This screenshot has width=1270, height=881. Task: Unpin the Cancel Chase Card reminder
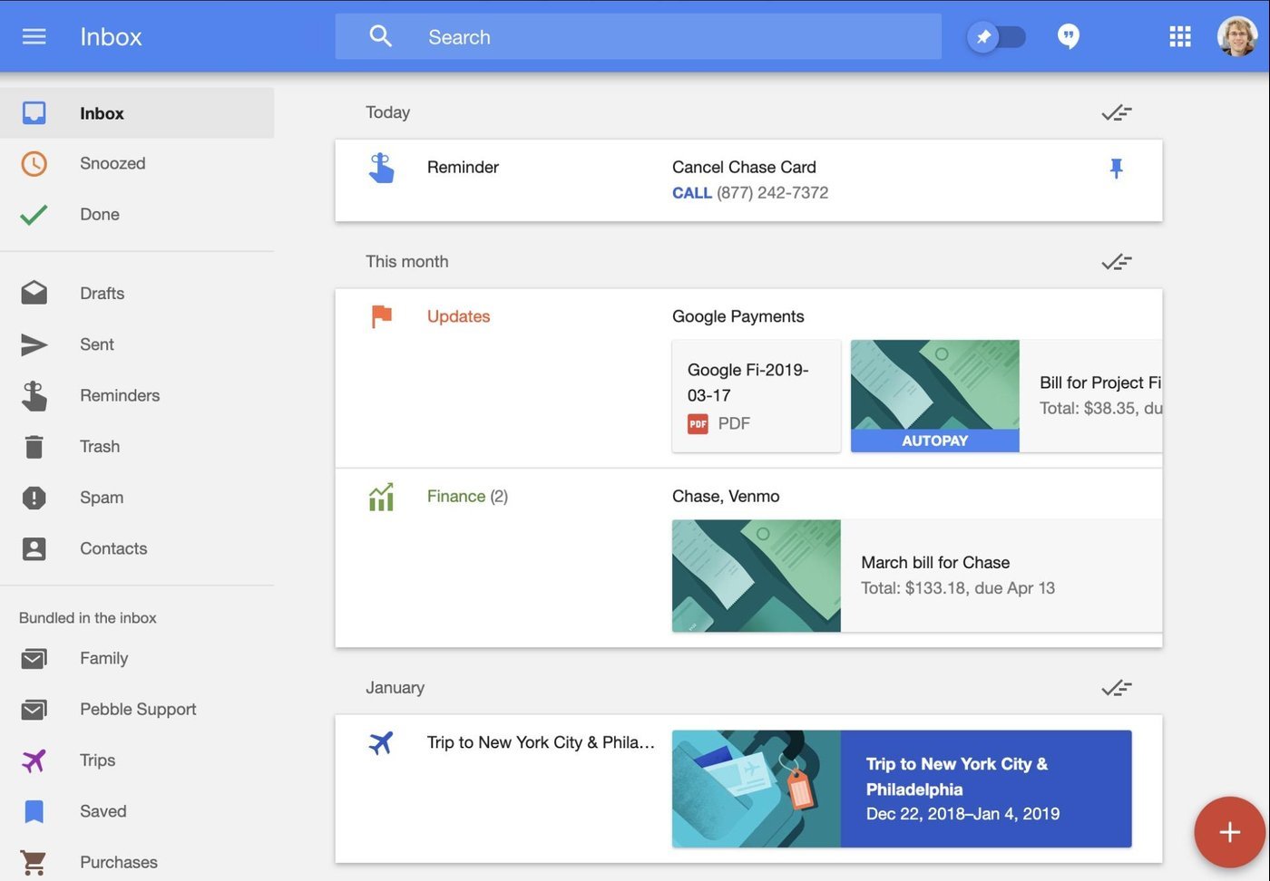click(x=1116, y=169)
